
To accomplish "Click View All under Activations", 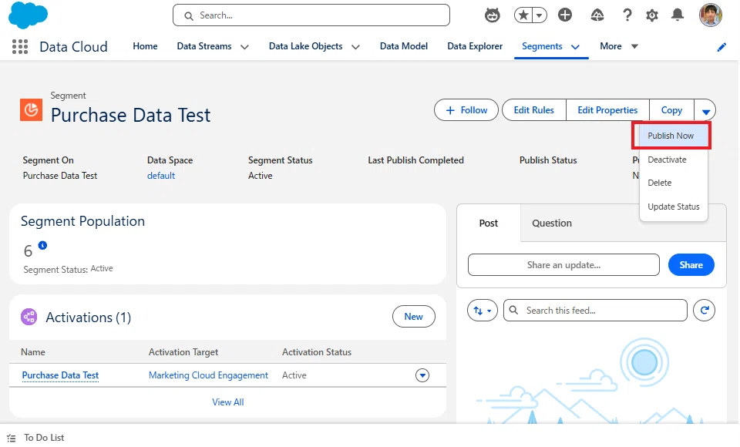I will click(228, 402).
